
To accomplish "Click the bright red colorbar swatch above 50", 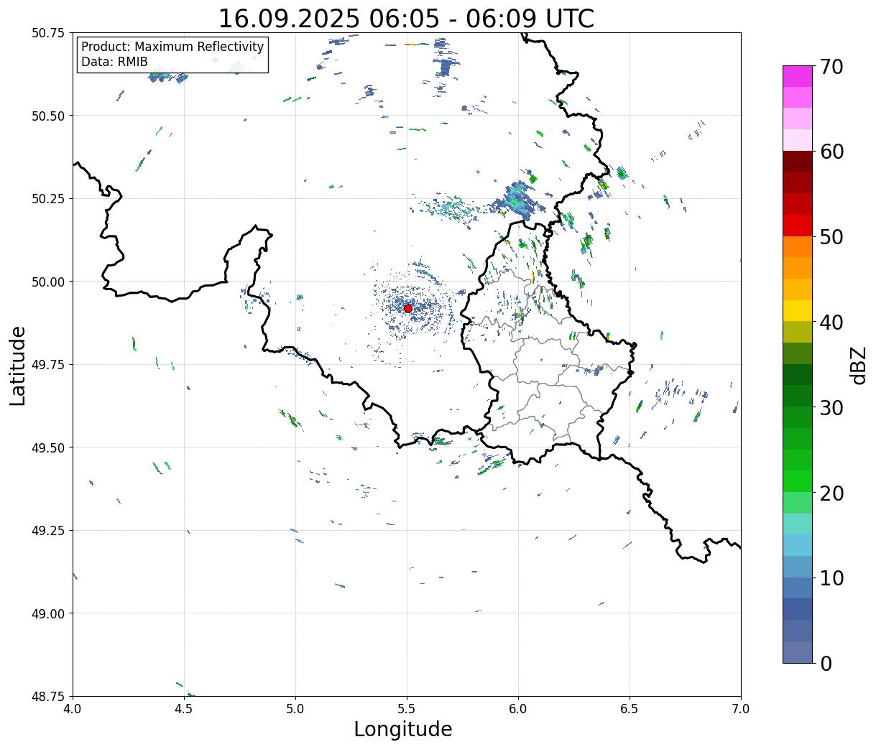I will 798,226.
